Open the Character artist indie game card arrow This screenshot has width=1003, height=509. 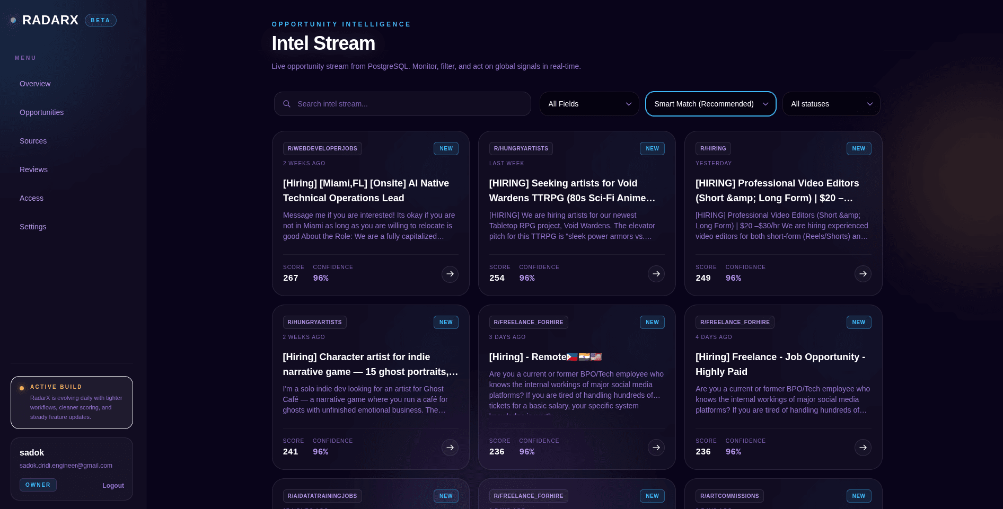(x=450, y=448)
